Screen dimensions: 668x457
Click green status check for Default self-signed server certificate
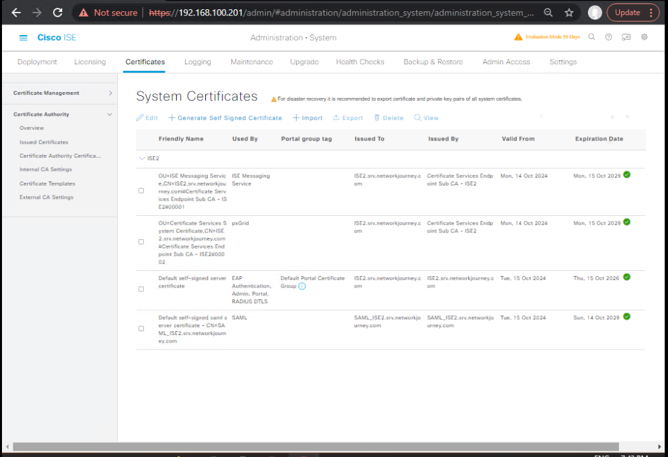pyautogui.click(x=627, y=277)
